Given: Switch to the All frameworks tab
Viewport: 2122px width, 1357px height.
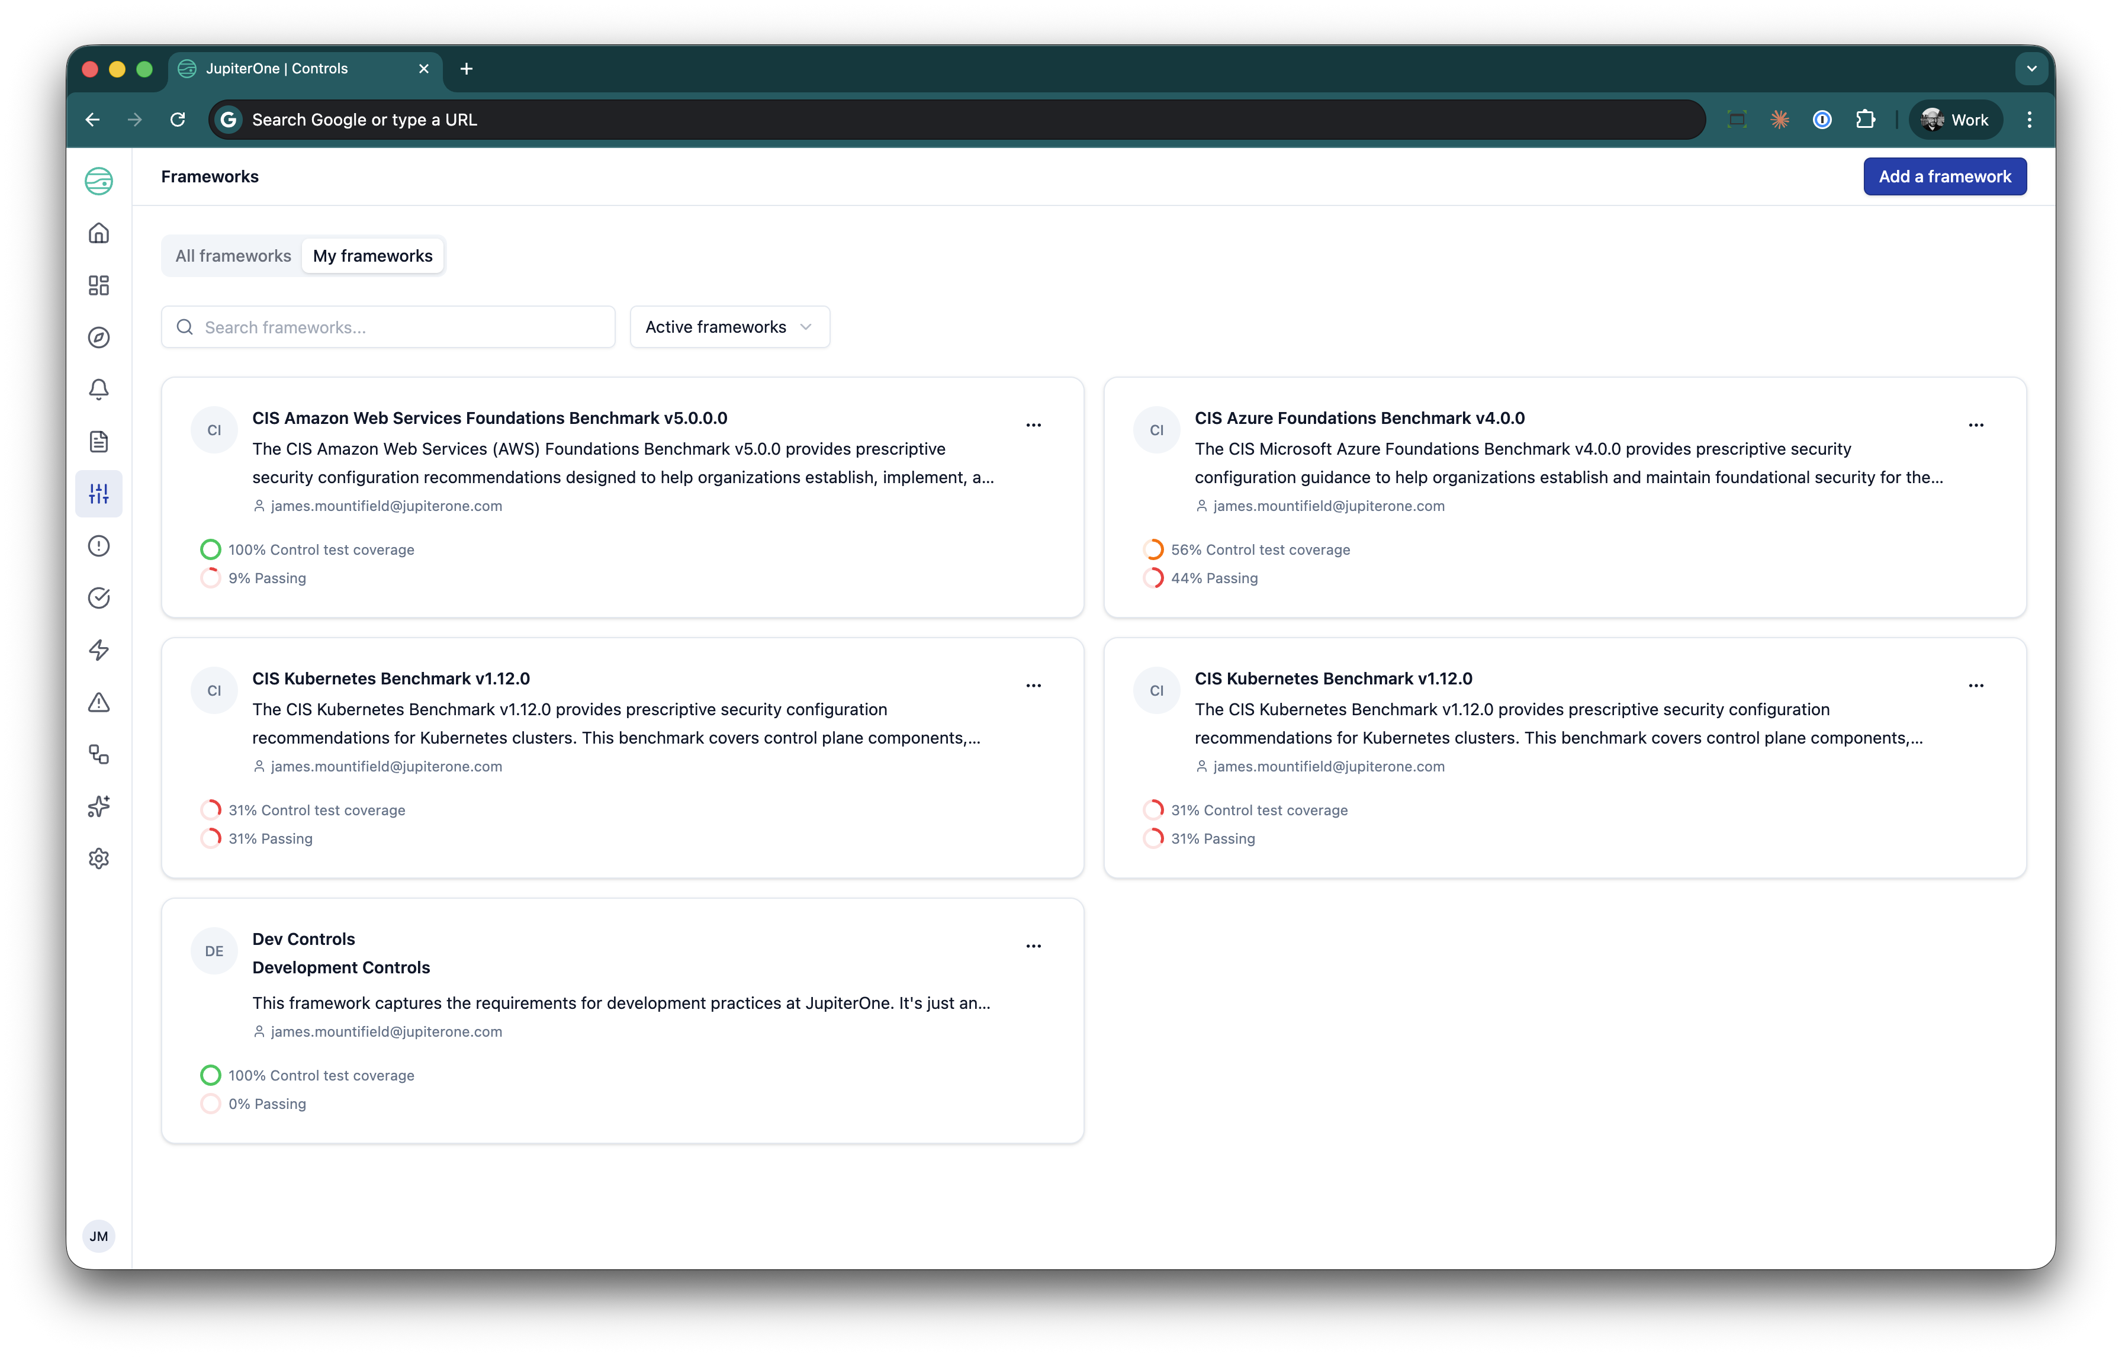Looking at the screenshot, I should [233, 256].
